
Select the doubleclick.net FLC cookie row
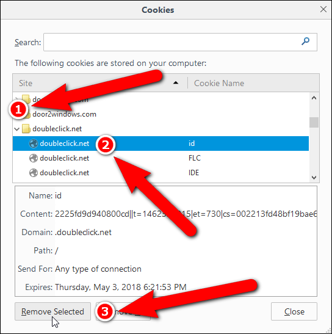[x=161, y=158]
